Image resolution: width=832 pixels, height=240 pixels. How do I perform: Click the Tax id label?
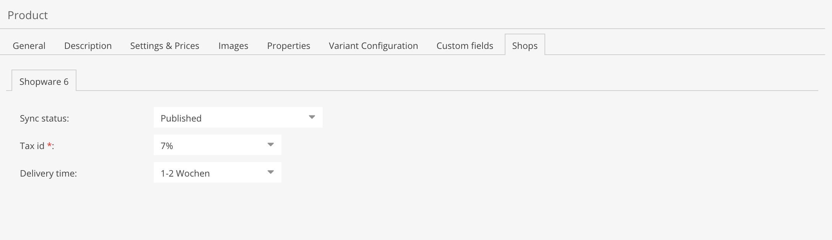(x=32, y=146)
